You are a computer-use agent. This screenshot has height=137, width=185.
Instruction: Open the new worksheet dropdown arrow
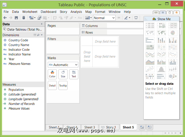tap(35, 18)
